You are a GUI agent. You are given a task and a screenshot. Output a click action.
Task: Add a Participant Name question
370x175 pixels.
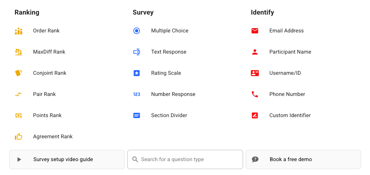coord(290,52)
